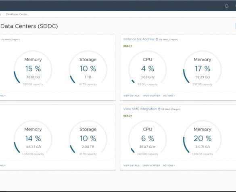236x192 pixels.
Task: Click the 315.71 GB memory value
Action: pos(203,147)
